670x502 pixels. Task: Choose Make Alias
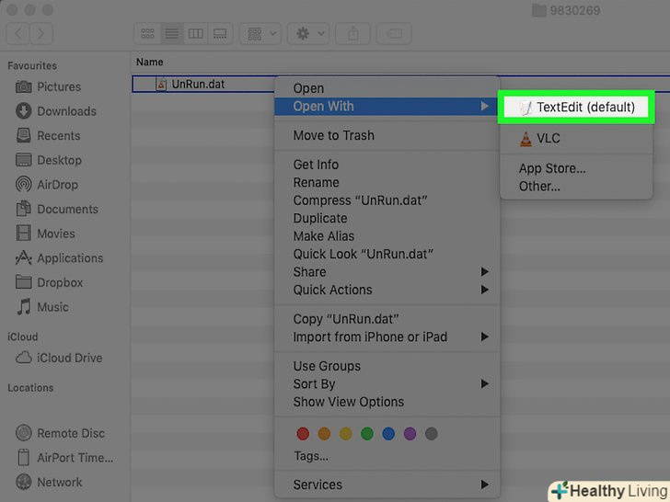click(387, 236)
